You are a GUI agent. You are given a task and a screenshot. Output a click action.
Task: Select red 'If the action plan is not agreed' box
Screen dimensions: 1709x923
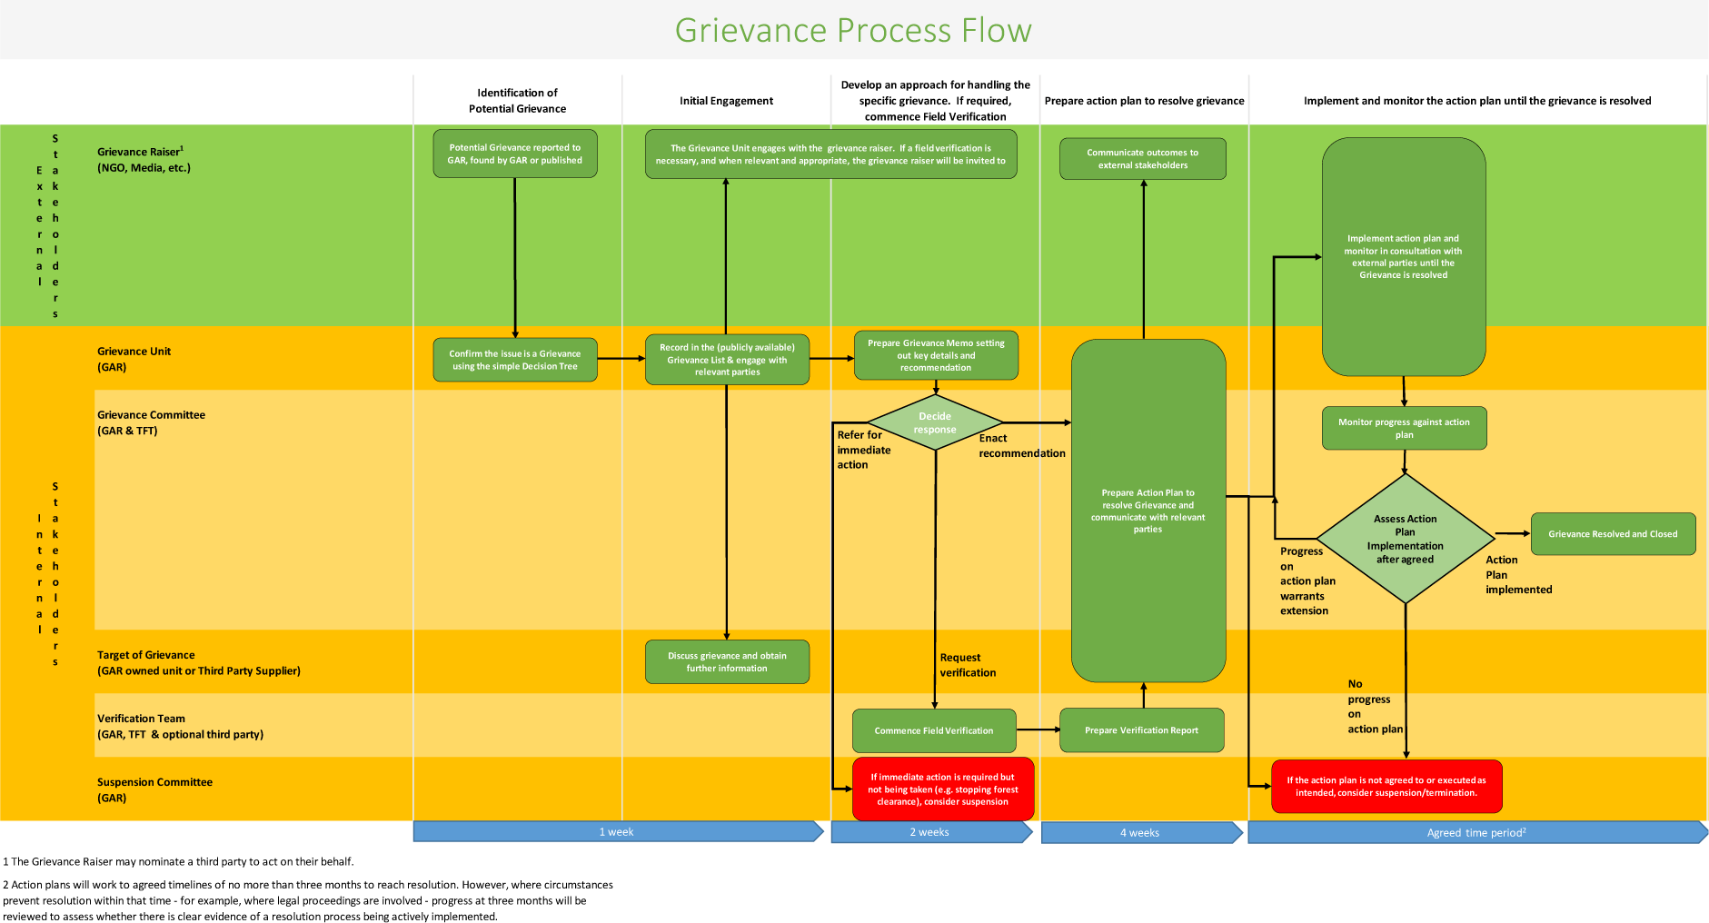pos(1386,787)
